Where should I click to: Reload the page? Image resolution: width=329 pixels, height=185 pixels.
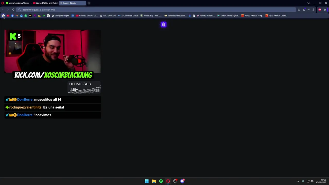pyautogui.click(x=13, y=10)
